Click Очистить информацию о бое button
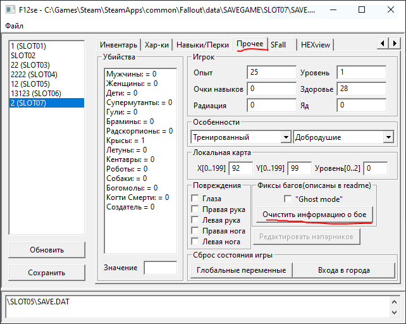Screen dimensions: 406x324 (314, 215)
